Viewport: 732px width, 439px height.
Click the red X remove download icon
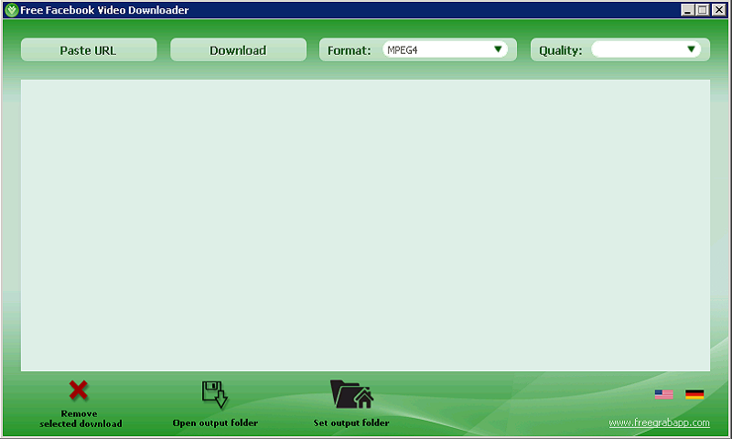tap(79, 390)
